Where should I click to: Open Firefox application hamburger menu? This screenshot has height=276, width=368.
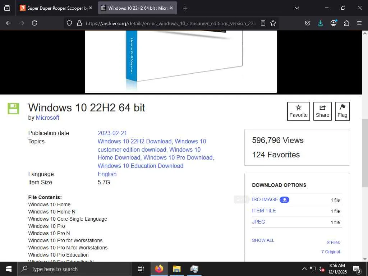[x=359, y=23]
